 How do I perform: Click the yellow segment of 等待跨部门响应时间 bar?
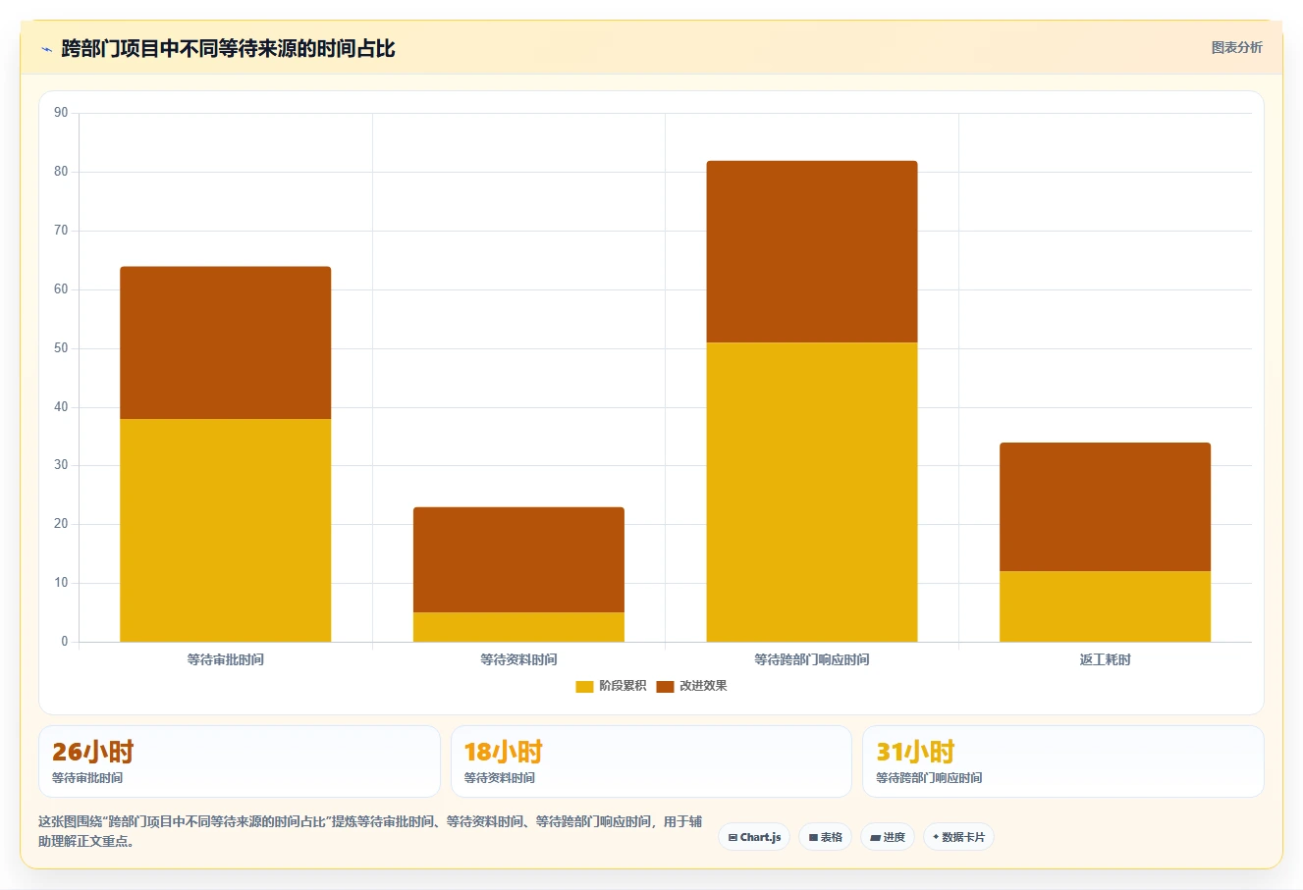click(x=812, y=492)
